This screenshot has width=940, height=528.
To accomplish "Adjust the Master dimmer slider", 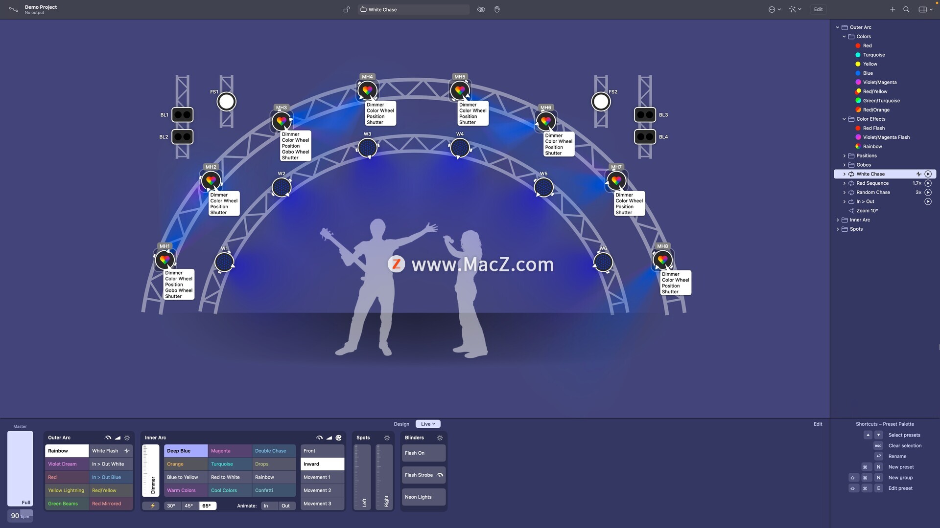I will [x=20, y=468].
